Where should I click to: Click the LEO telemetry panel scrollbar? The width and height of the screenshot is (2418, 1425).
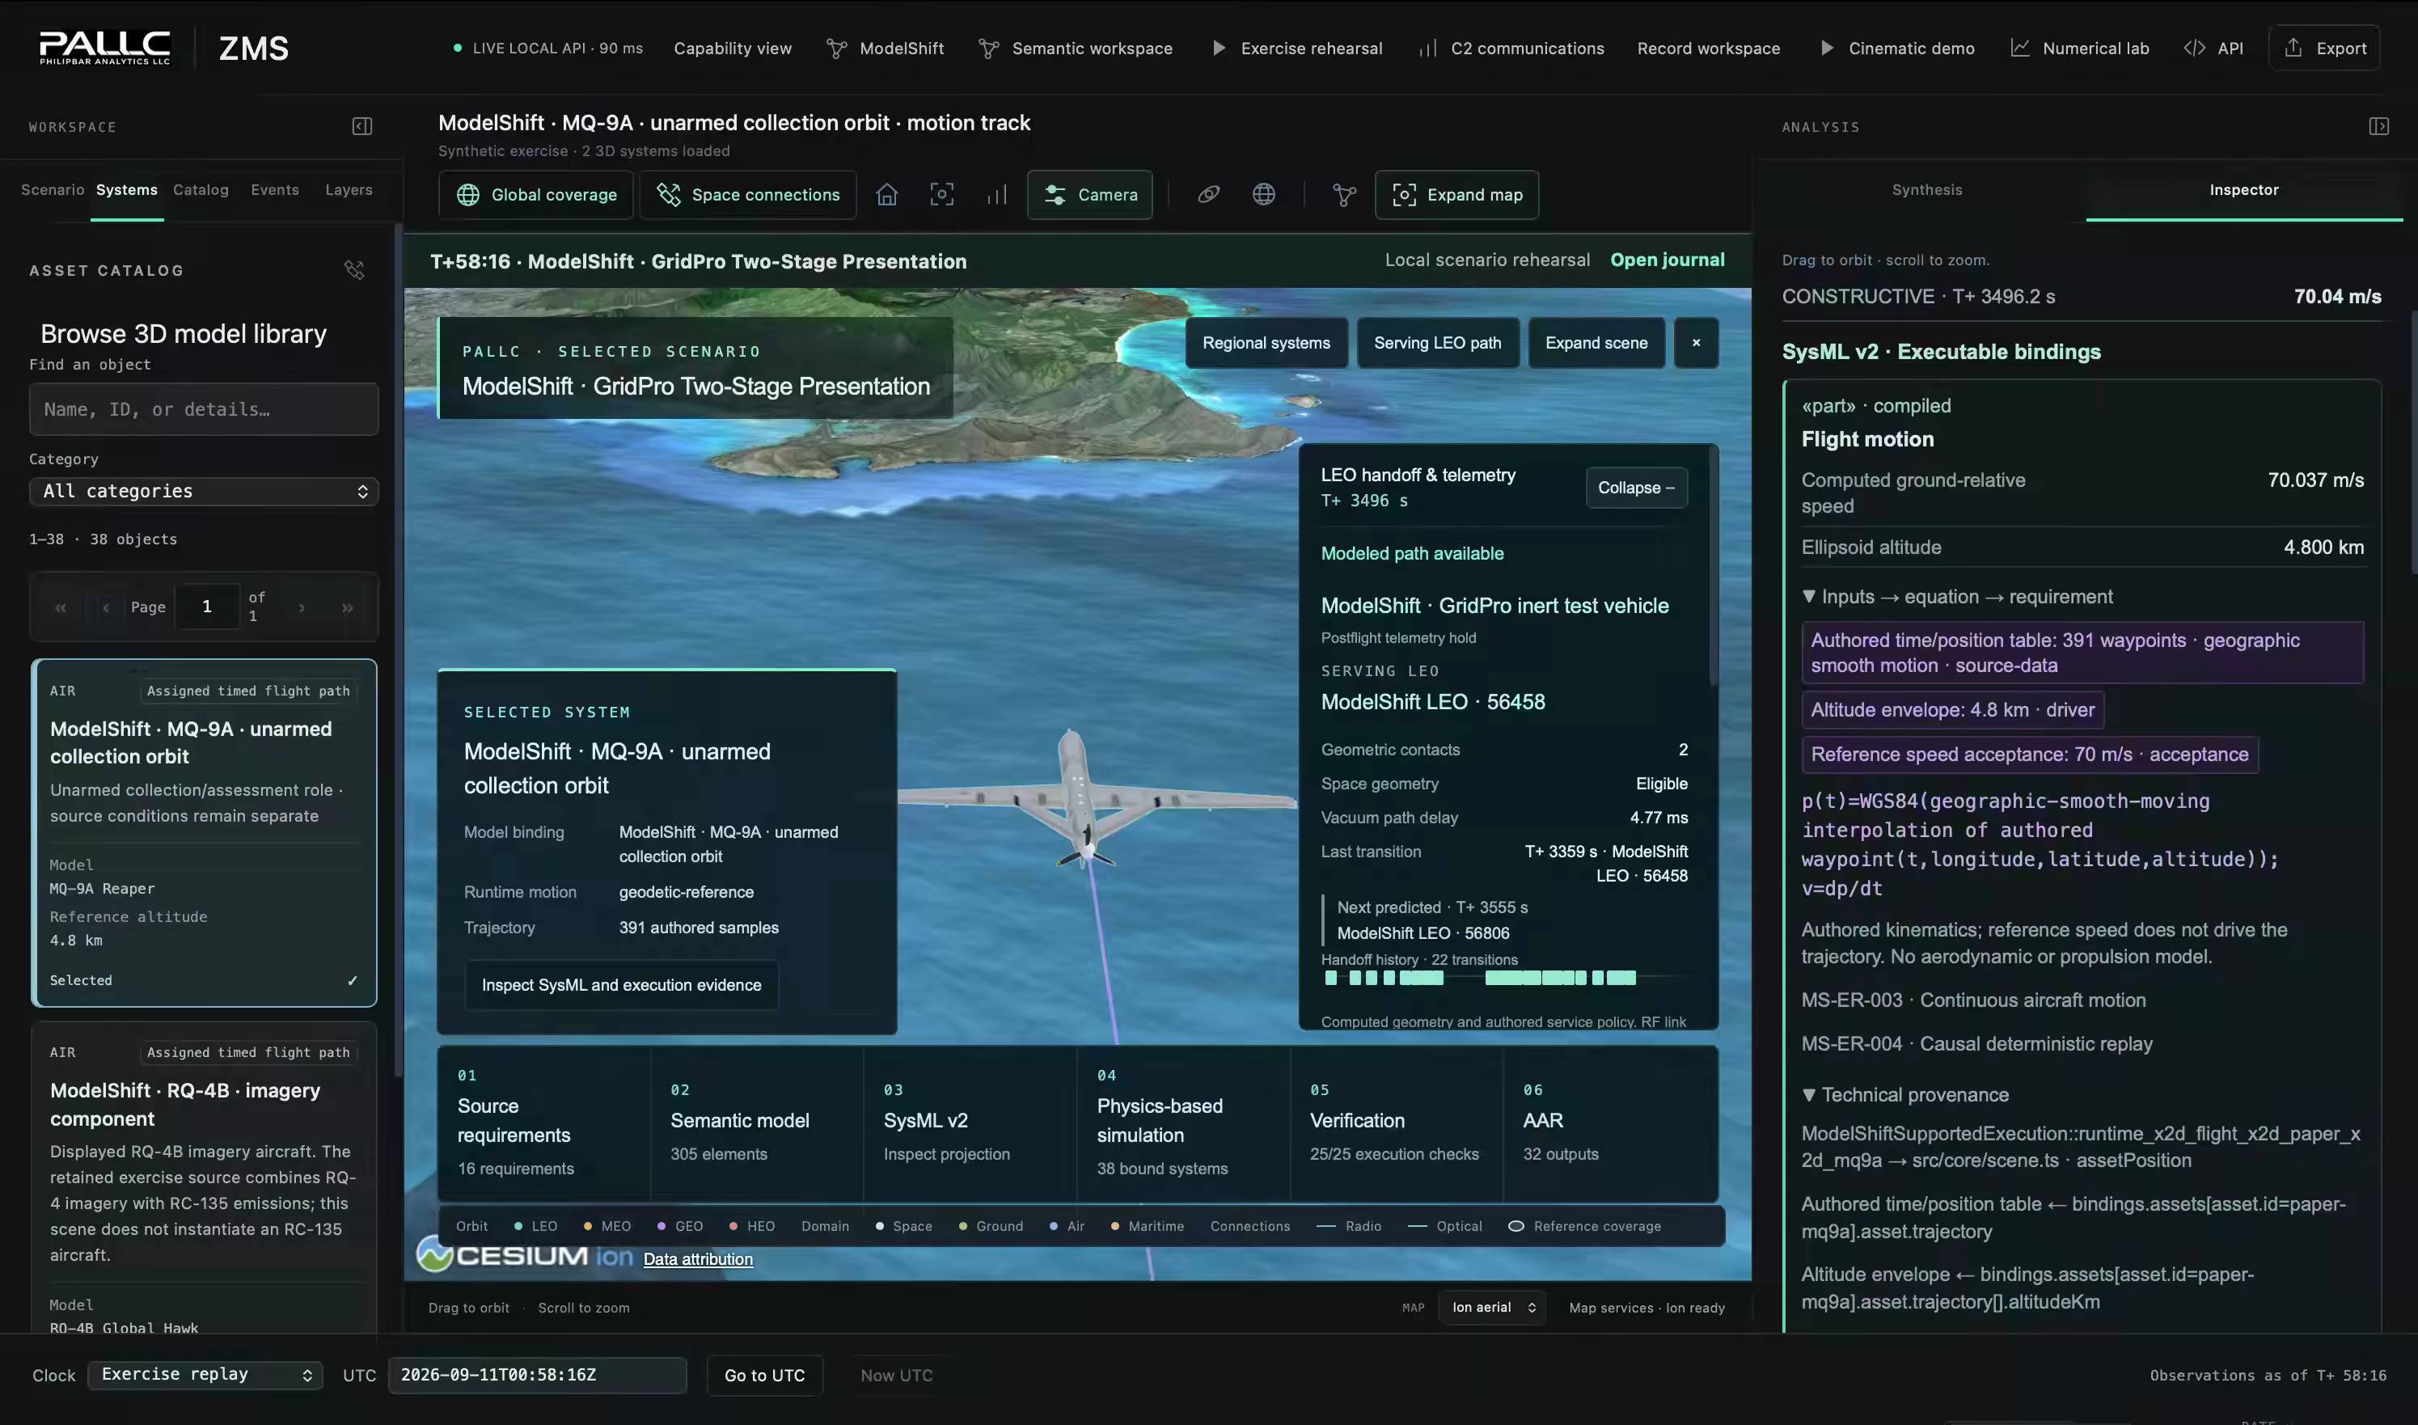coord(1714,567)
